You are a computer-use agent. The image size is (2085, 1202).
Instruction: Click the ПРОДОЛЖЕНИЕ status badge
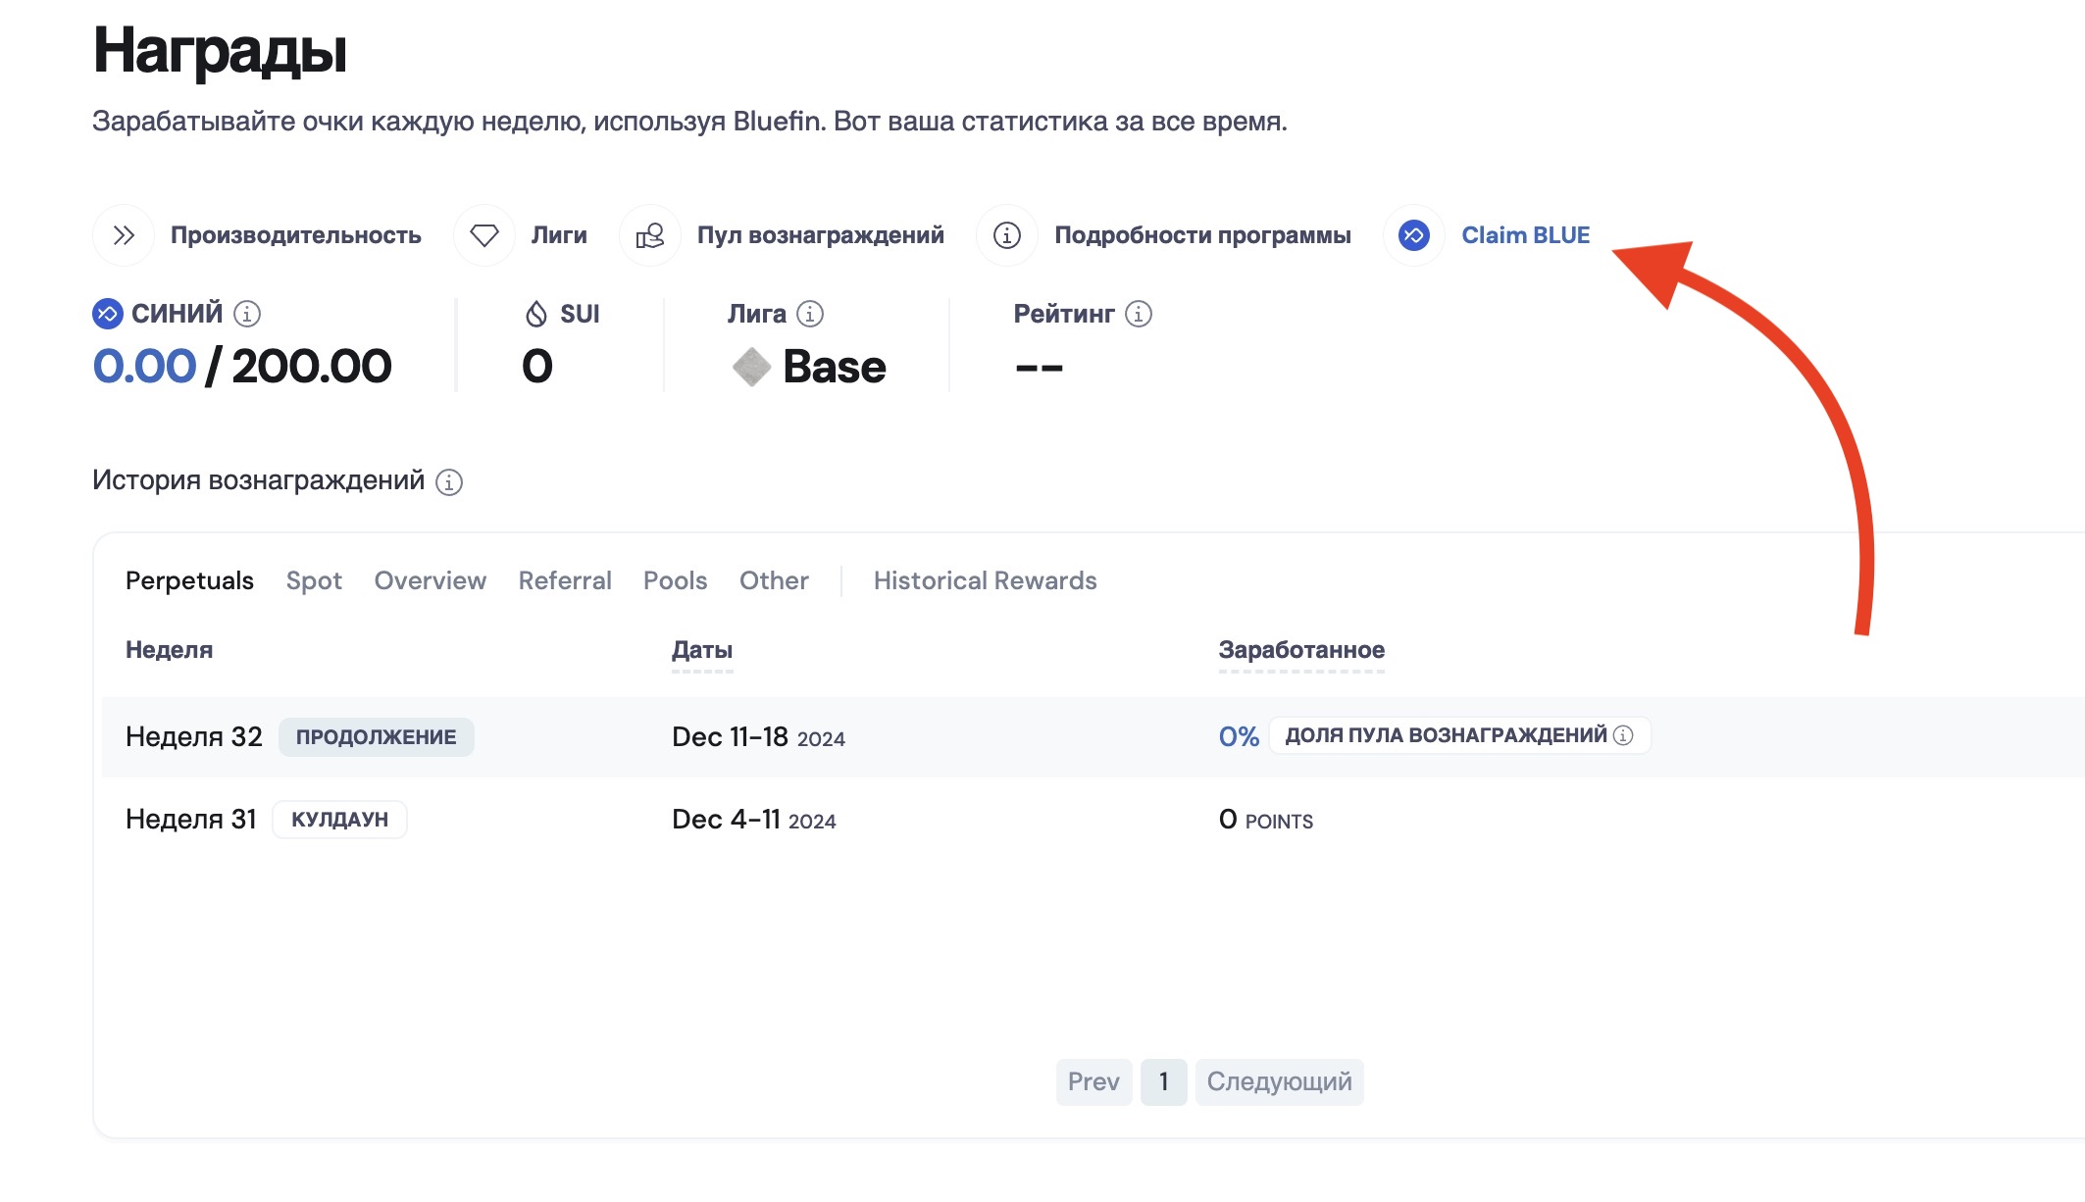[x=377, y=737]
